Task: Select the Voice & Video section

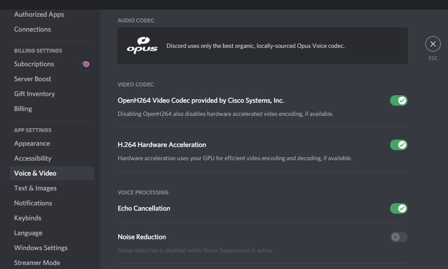Action: coord(35,173)
